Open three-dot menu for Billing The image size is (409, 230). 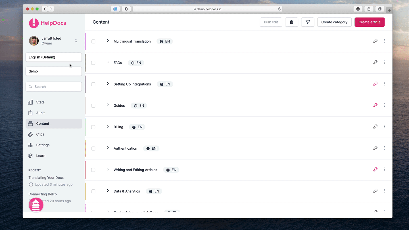click(x=384, y=127)
